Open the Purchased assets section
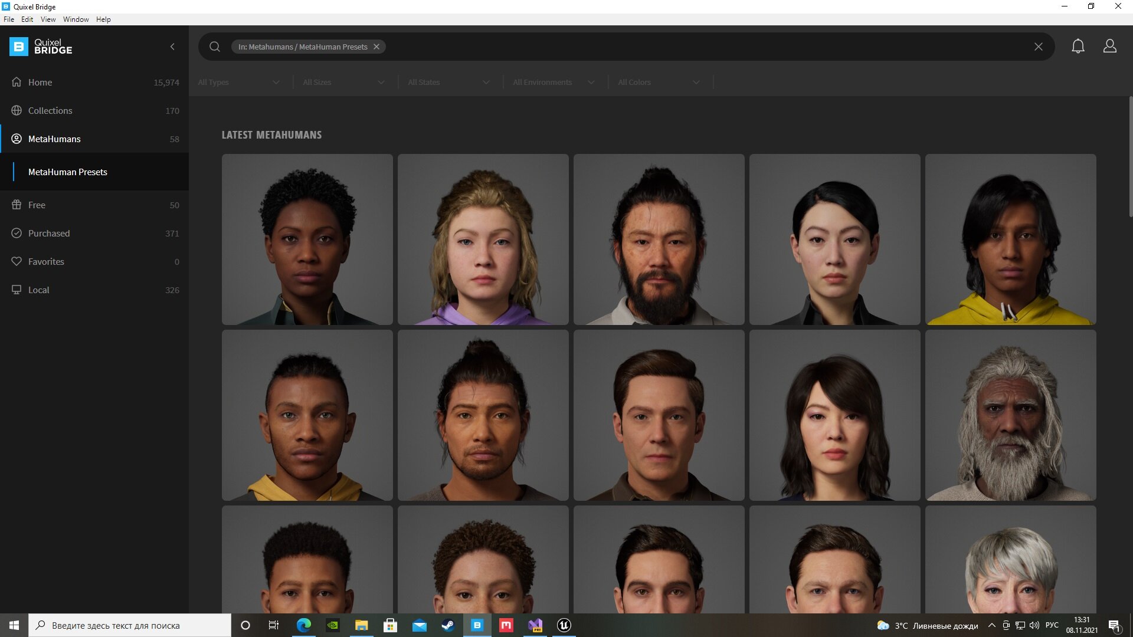1133x637 pixels. (x=94, y=233)
